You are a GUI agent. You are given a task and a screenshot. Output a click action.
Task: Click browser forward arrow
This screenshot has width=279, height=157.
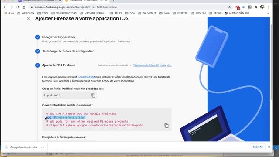(12, 7)
